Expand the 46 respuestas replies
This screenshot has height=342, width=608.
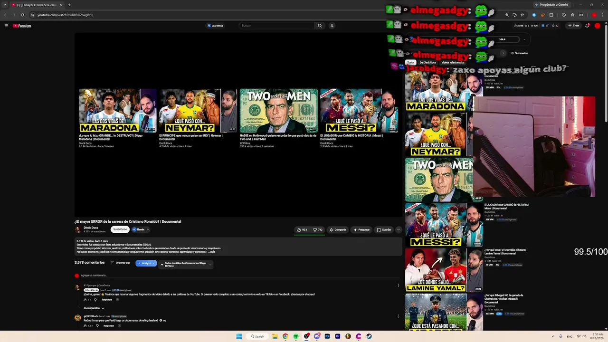click(x=94, y=308)
